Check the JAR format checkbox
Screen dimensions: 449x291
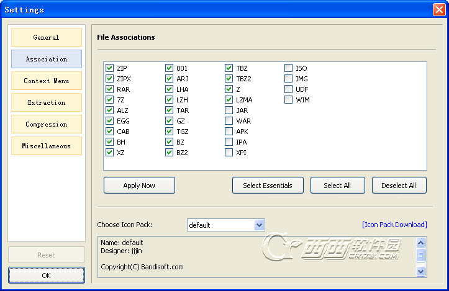229,110
